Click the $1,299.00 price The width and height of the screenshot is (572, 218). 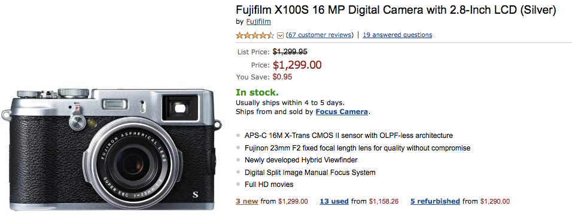click(297, 65)
